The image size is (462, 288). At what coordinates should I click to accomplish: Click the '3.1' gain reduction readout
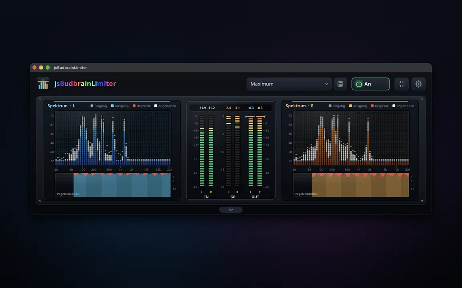tap(237, 108)
